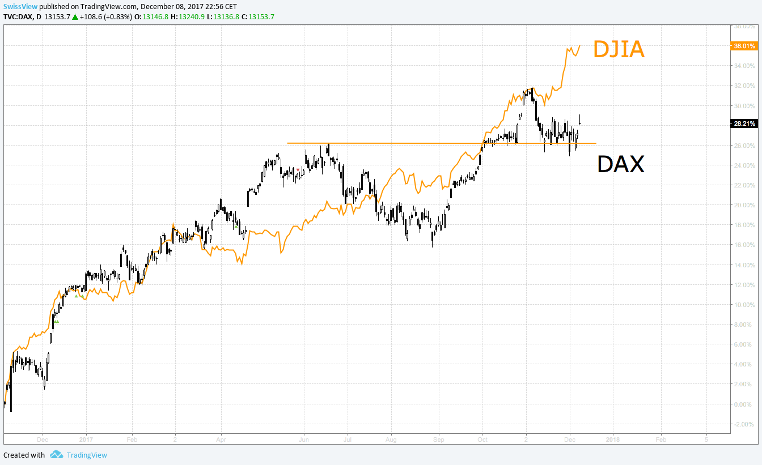Click the O:13146.8 open value

pyautogui.click(x=151, y=16)
